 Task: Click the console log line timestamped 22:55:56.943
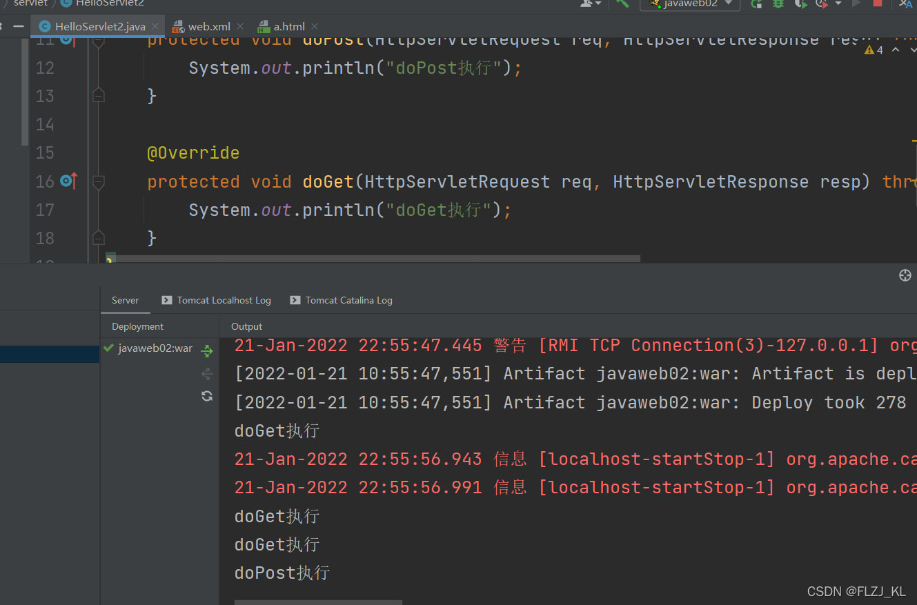point(575,459)
